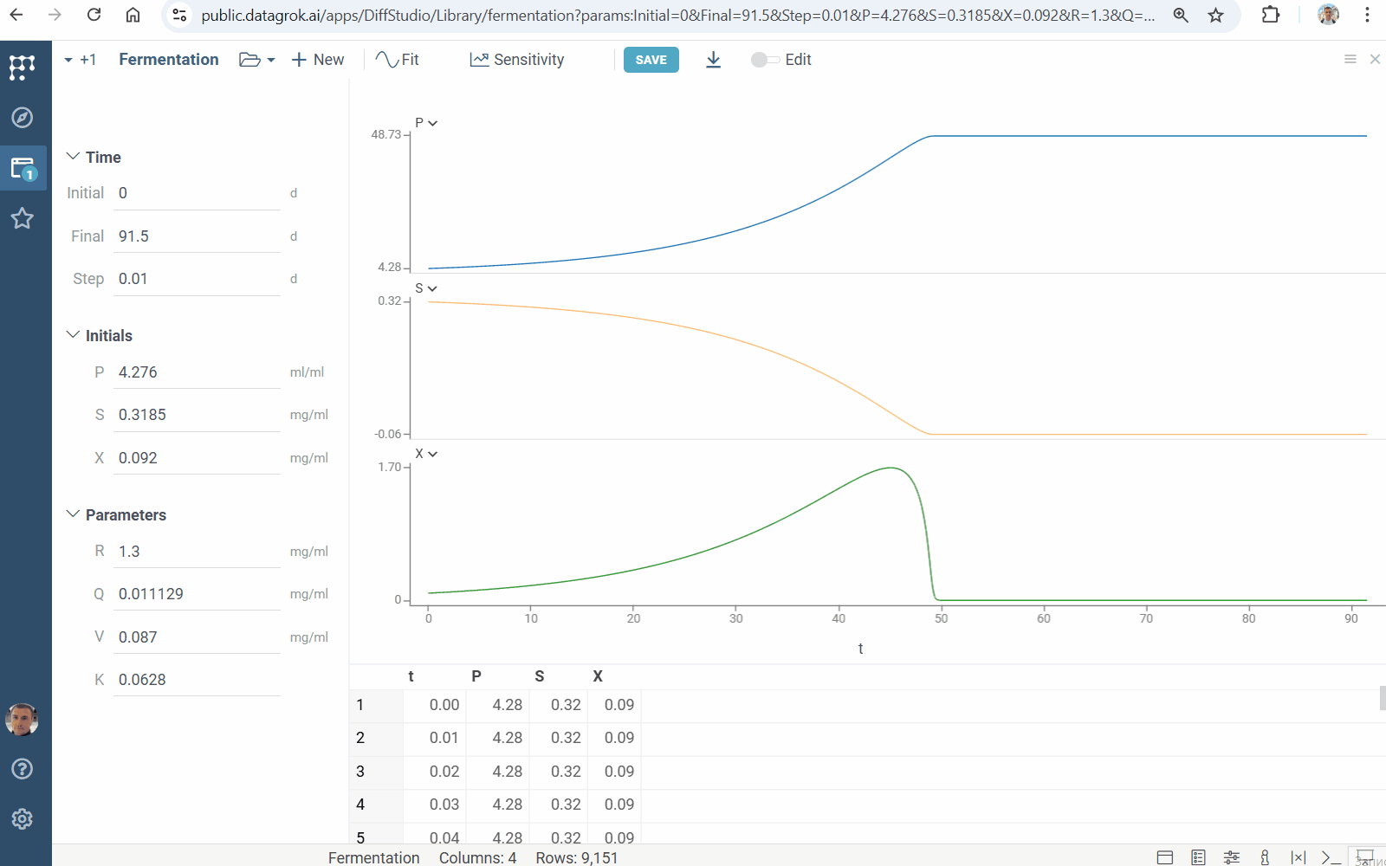This screenshot has height=866, width=1386.
Task: Collapse the Initials section
Action: tap(73, 335)
